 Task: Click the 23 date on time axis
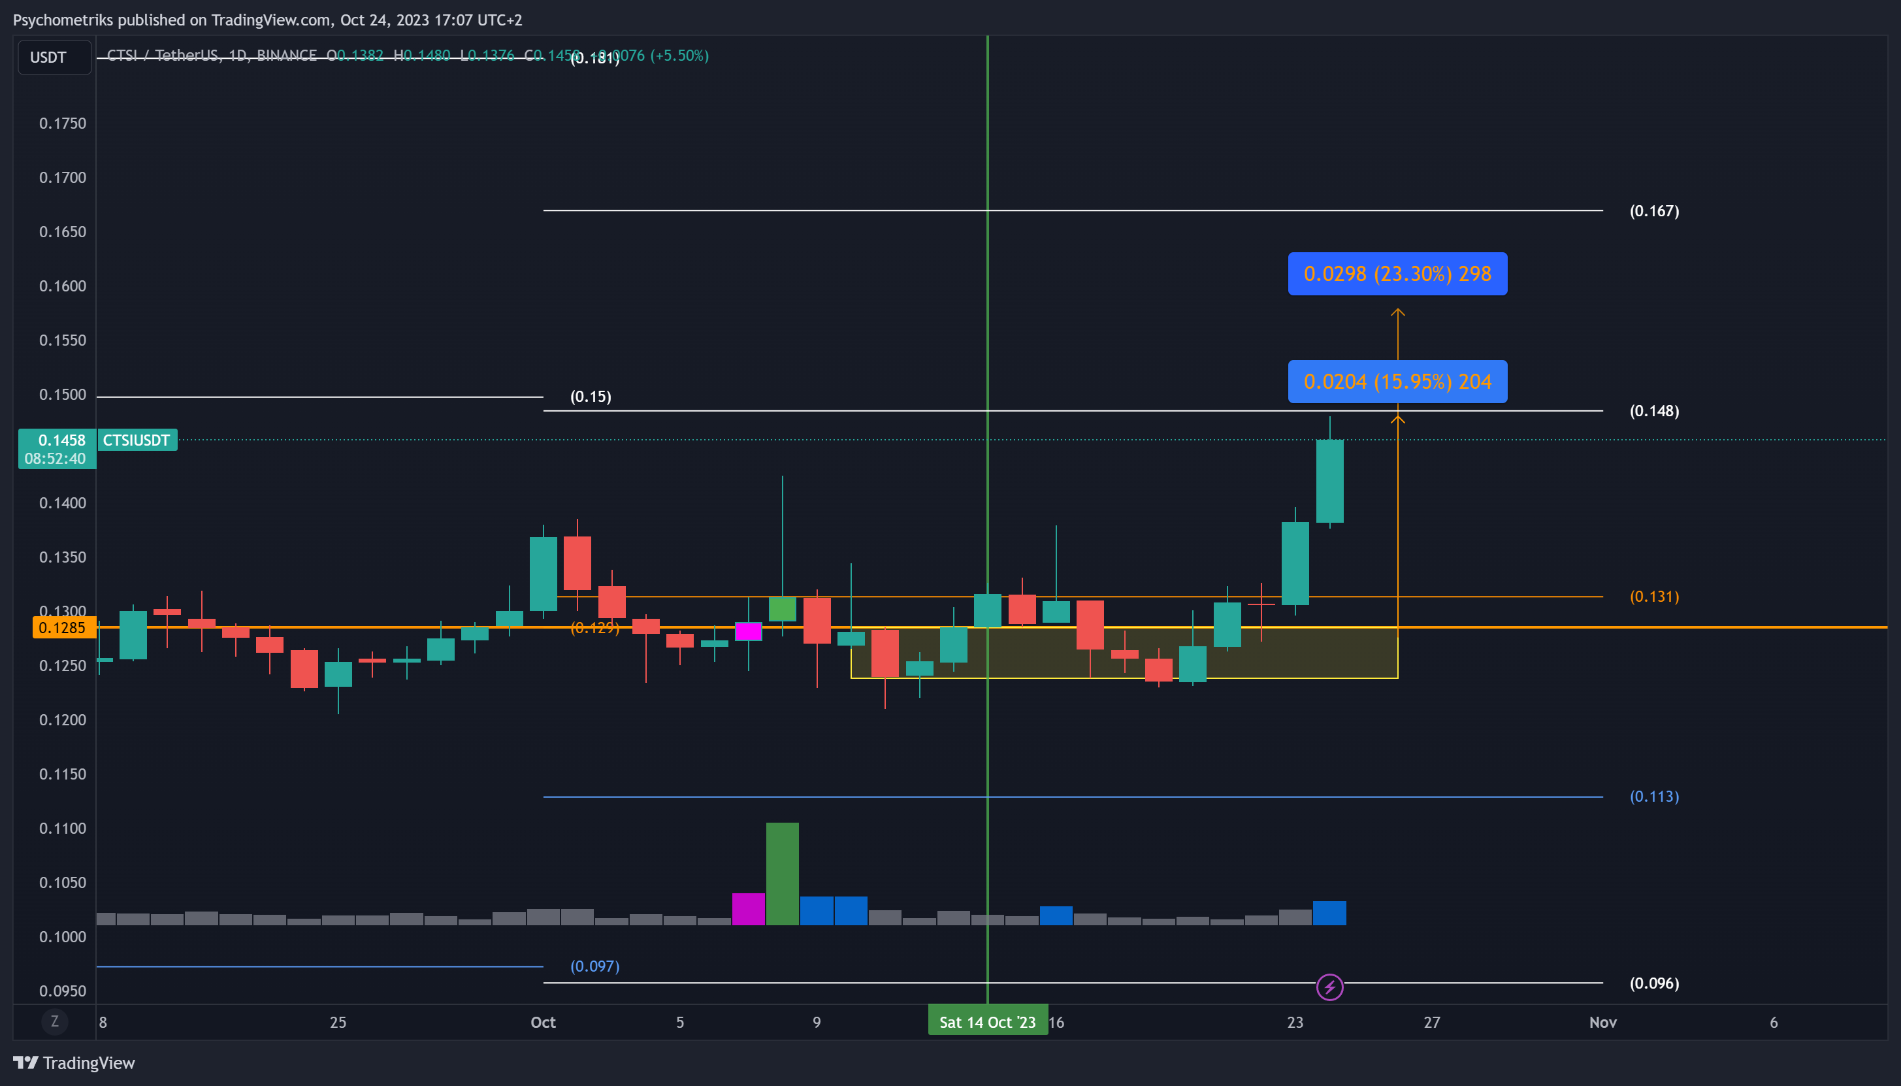tap(1295, 1022)
